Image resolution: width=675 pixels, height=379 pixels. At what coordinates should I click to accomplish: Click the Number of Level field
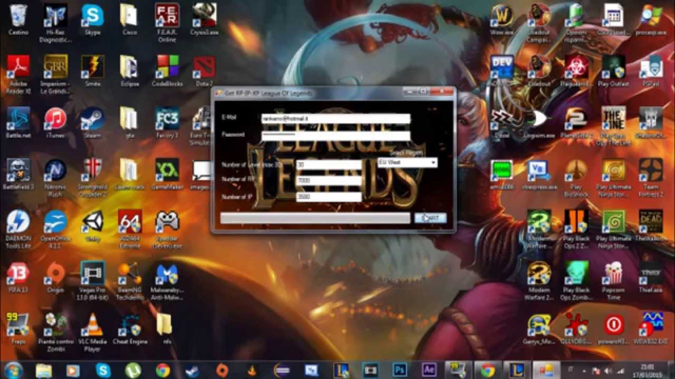[x=329, y=165]
